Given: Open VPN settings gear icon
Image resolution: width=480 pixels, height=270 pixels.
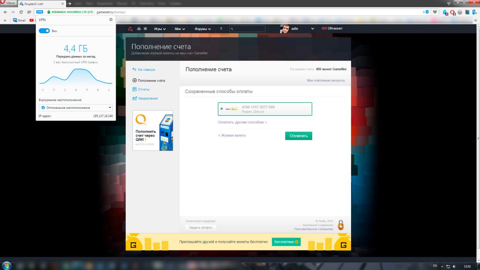Looking at the screenshot, I should (111, 20).
